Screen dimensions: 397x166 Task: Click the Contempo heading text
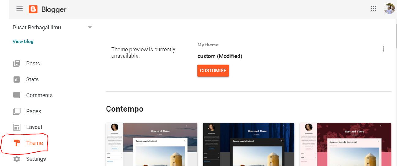tap(125, 109)
